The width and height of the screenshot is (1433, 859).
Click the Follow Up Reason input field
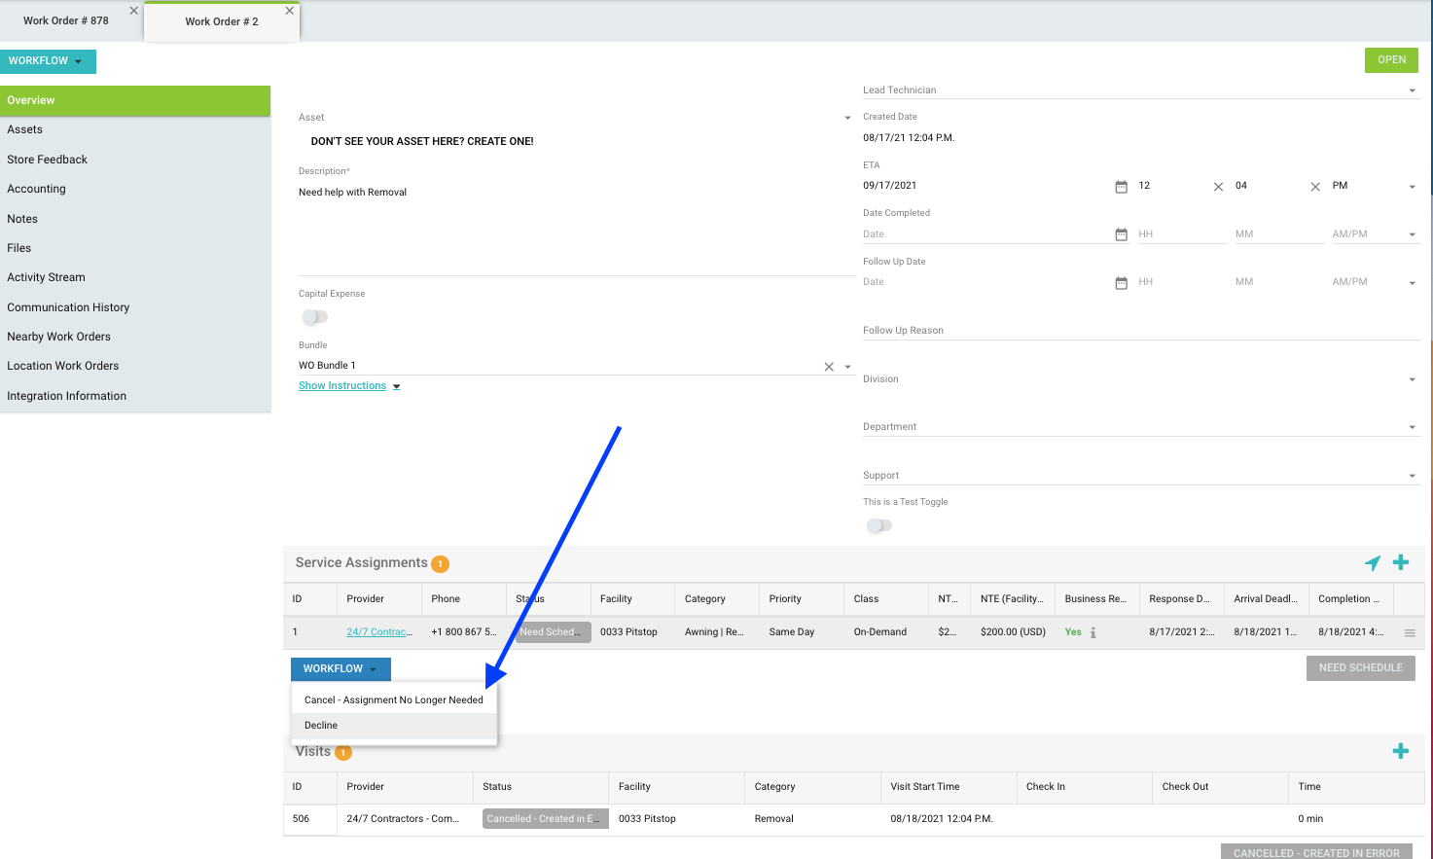(x=1140, y=331)
